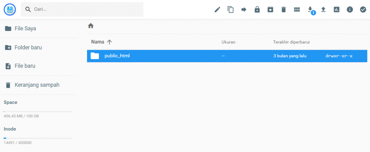Open the disk usage chart icon
Image resolution: width=370 pixels, height=152 pixels.
point(336,10)
